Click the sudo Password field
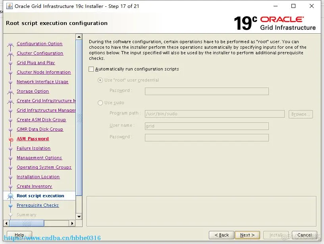This screenshot has height=244, width=324. [x=207, y=138]
